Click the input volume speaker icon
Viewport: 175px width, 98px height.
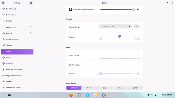pyautogui.click(x=138, y=73)
